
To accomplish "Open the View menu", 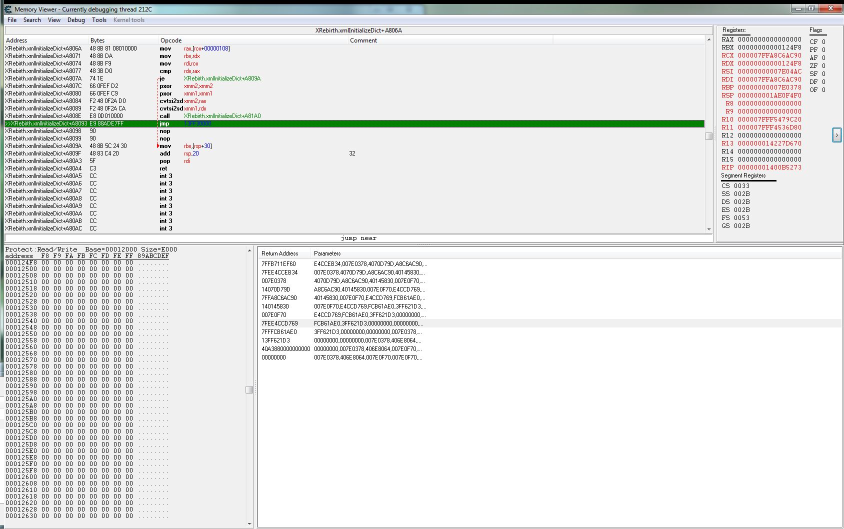I will coord(54,20).
